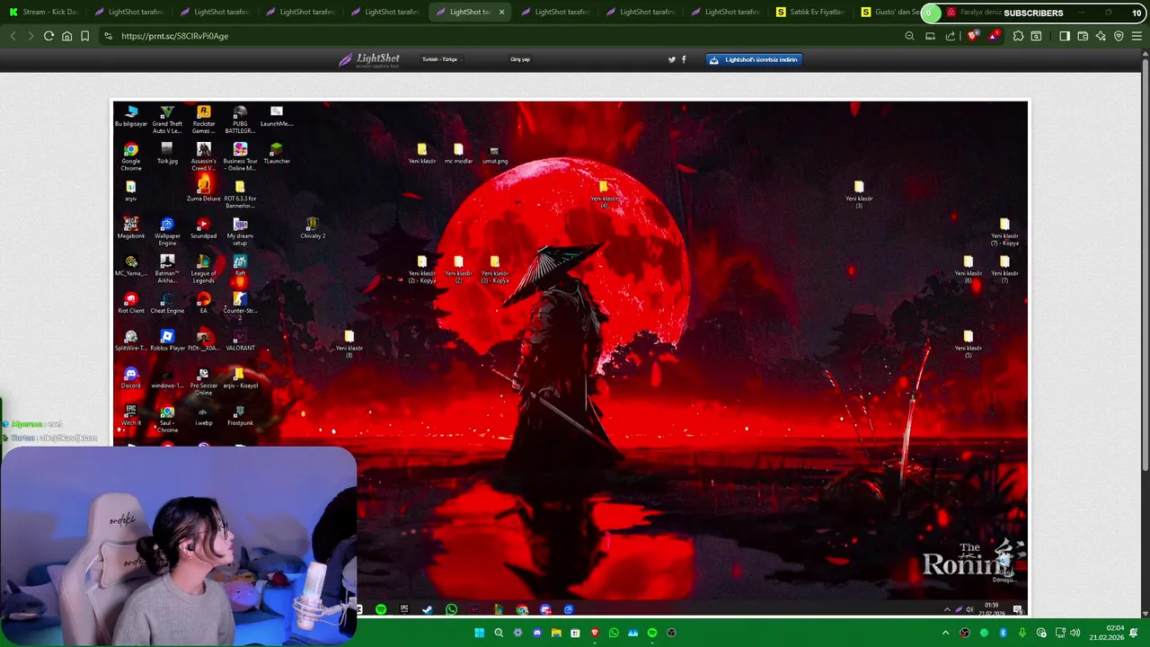Click the Lightshot'ı ücretsiz indirin download button
Screen dimensions: 1150x647
(754, 59)
